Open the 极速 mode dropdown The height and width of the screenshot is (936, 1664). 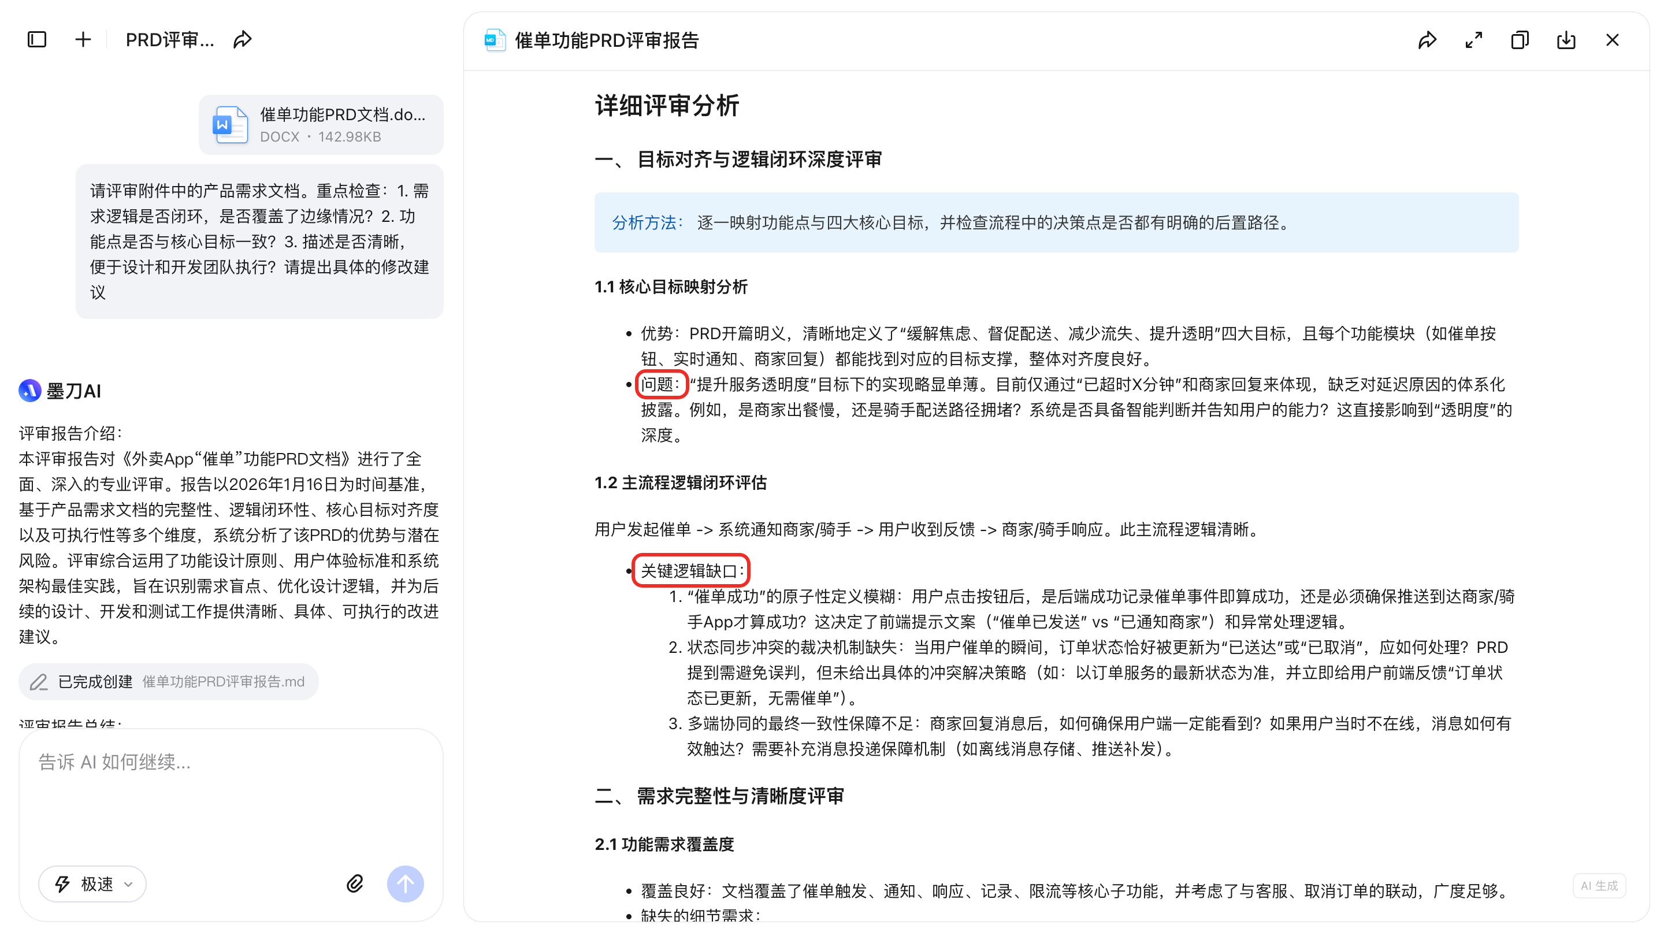pos(92,883)
